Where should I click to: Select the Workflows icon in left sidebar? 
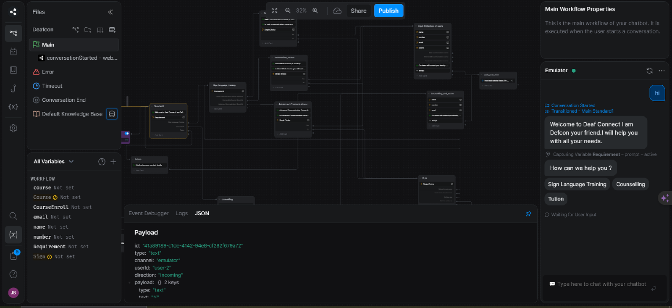click(x=13, y=33)
